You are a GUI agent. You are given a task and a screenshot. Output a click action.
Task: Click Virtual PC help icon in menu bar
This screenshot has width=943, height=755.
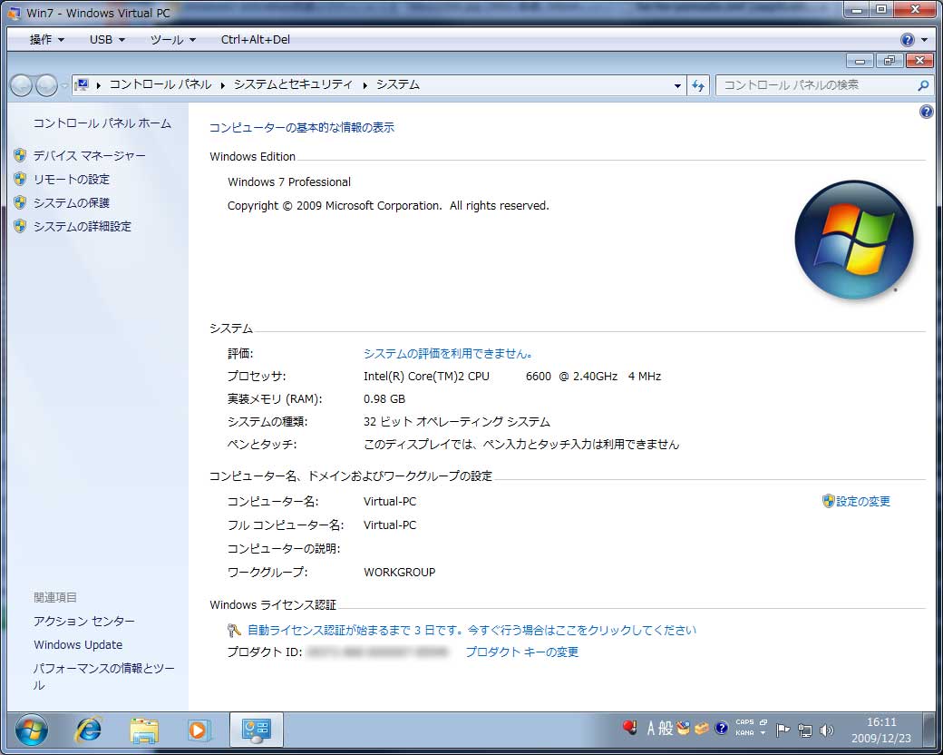tap(908, 40)
